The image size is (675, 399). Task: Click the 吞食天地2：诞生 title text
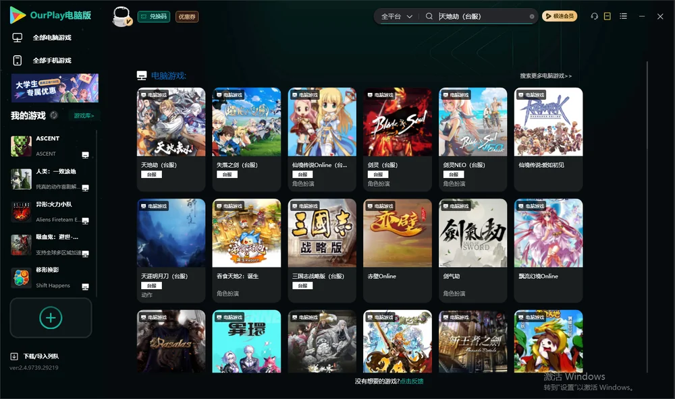coord(238,276)
